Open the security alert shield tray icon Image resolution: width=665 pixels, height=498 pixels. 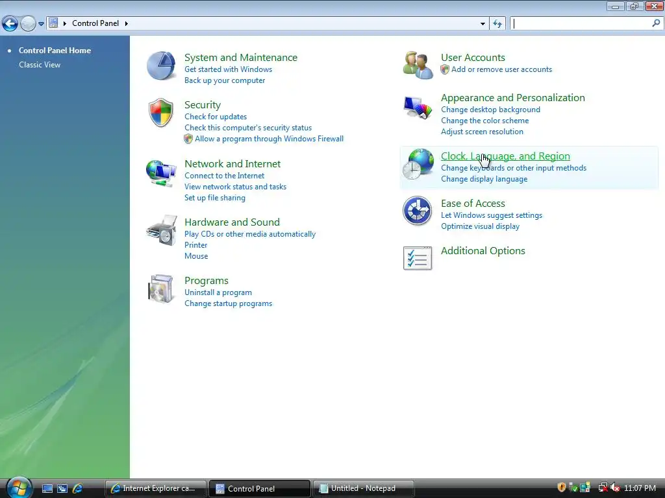pos(562,488)
